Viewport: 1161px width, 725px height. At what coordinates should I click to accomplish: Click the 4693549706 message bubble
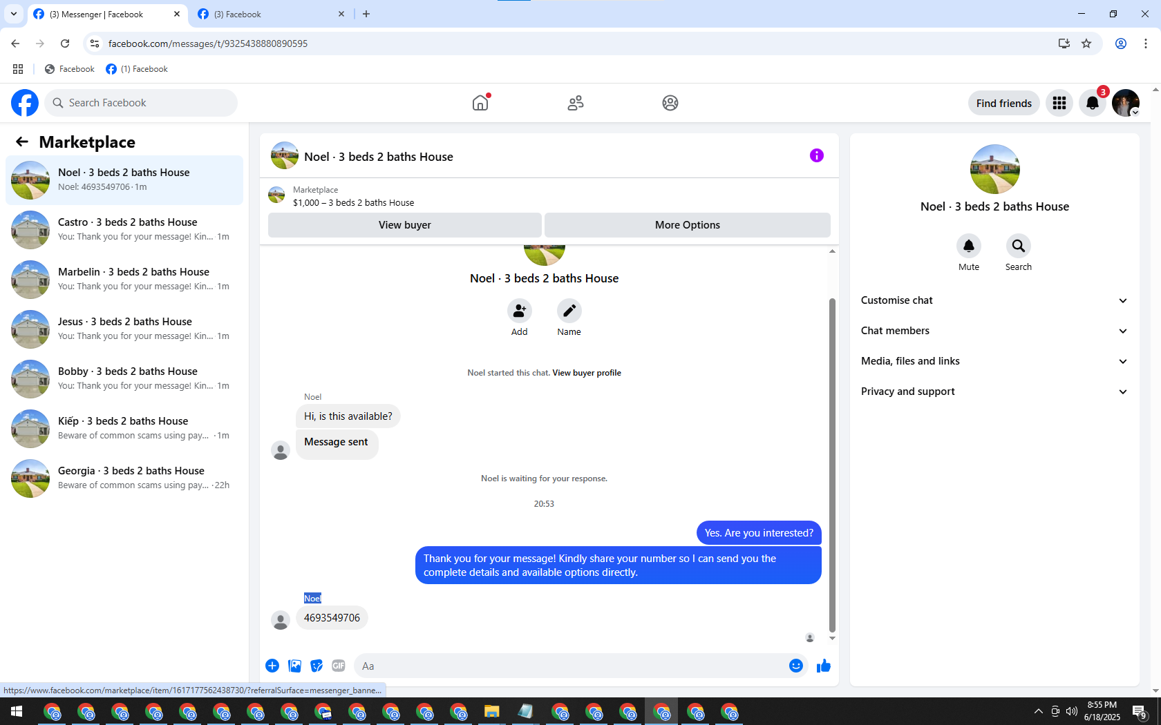coord(332,618)
